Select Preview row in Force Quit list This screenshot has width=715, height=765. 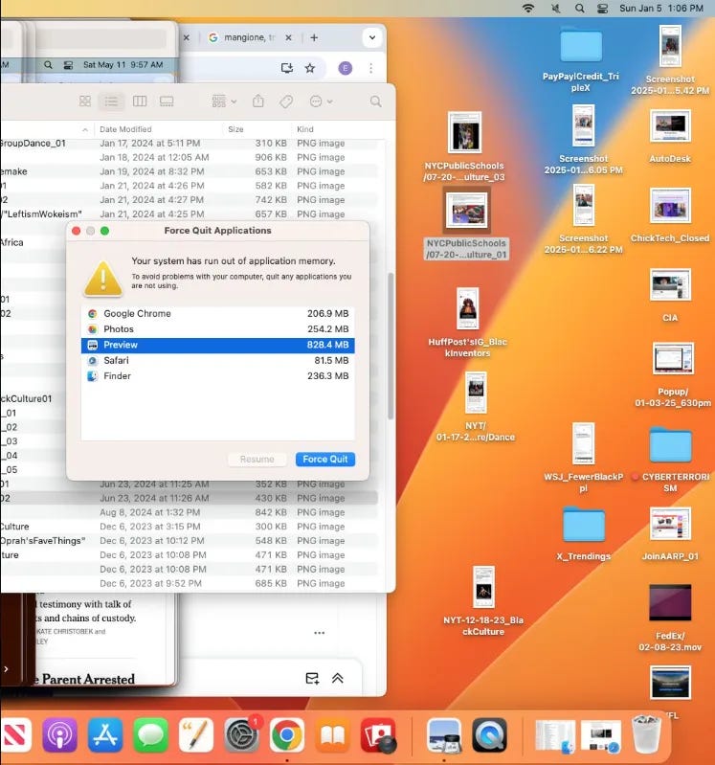pyautogui.click(x=217, y=345)
